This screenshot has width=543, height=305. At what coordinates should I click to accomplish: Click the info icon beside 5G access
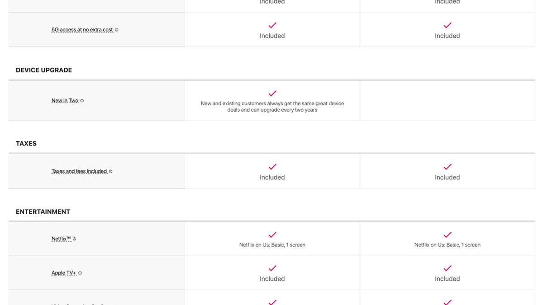117,30
